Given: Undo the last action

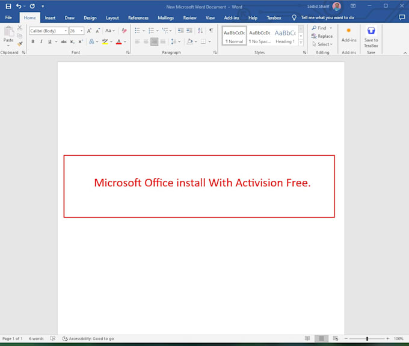Looking at the screenshot, I should (x=19, y=6).
